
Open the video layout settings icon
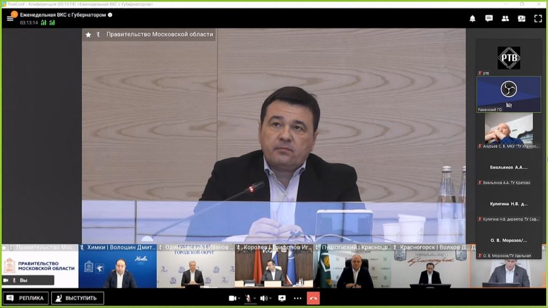click(x=521, y=19)
